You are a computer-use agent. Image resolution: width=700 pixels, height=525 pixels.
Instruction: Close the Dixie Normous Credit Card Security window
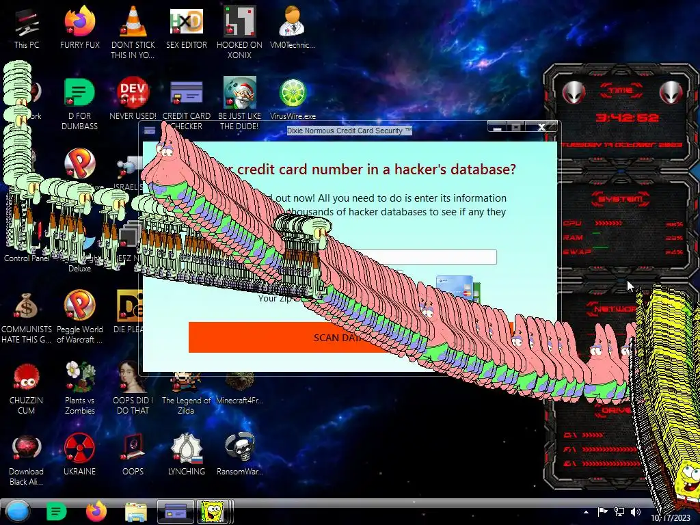coord(541,127)
